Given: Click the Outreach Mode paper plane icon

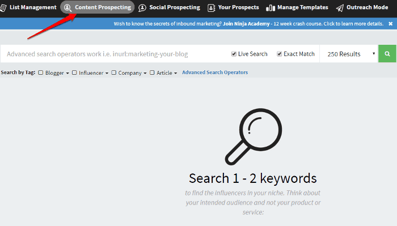Looking at the screenshot, I should tap(340, 8).
